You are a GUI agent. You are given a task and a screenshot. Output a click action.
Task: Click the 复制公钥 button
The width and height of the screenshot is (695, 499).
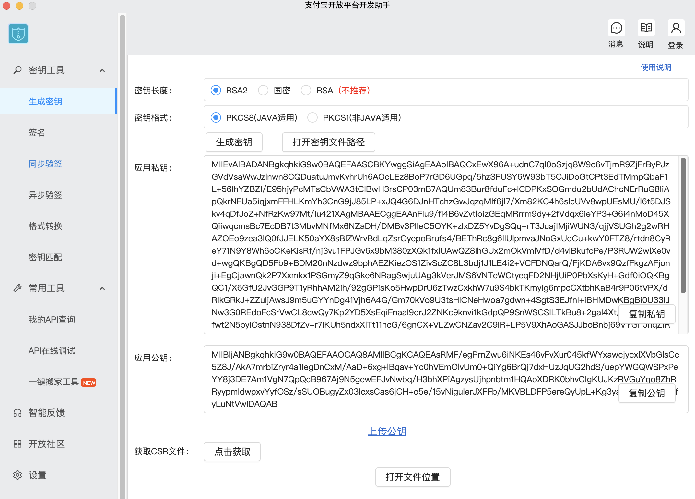pos(647,393)
